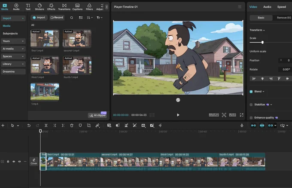Add a marker with the shield icon

pyautogui.click(x=80, y=126)
